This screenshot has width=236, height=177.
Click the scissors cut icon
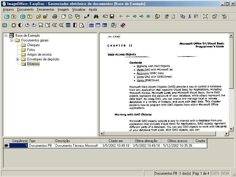(190, 16)
